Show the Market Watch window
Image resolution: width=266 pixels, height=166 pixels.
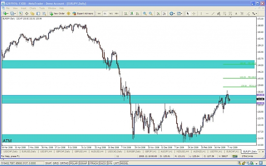point(21,14)
